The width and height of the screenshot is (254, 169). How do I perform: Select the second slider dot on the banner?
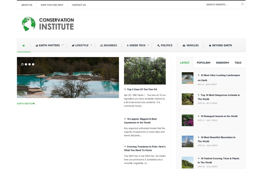click(26, 64)
